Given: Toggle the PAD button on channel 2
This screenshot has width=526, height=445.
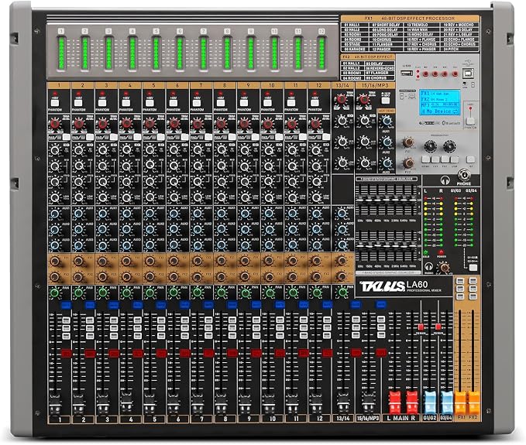Looking at the screenshot, I should coord(90,137).
